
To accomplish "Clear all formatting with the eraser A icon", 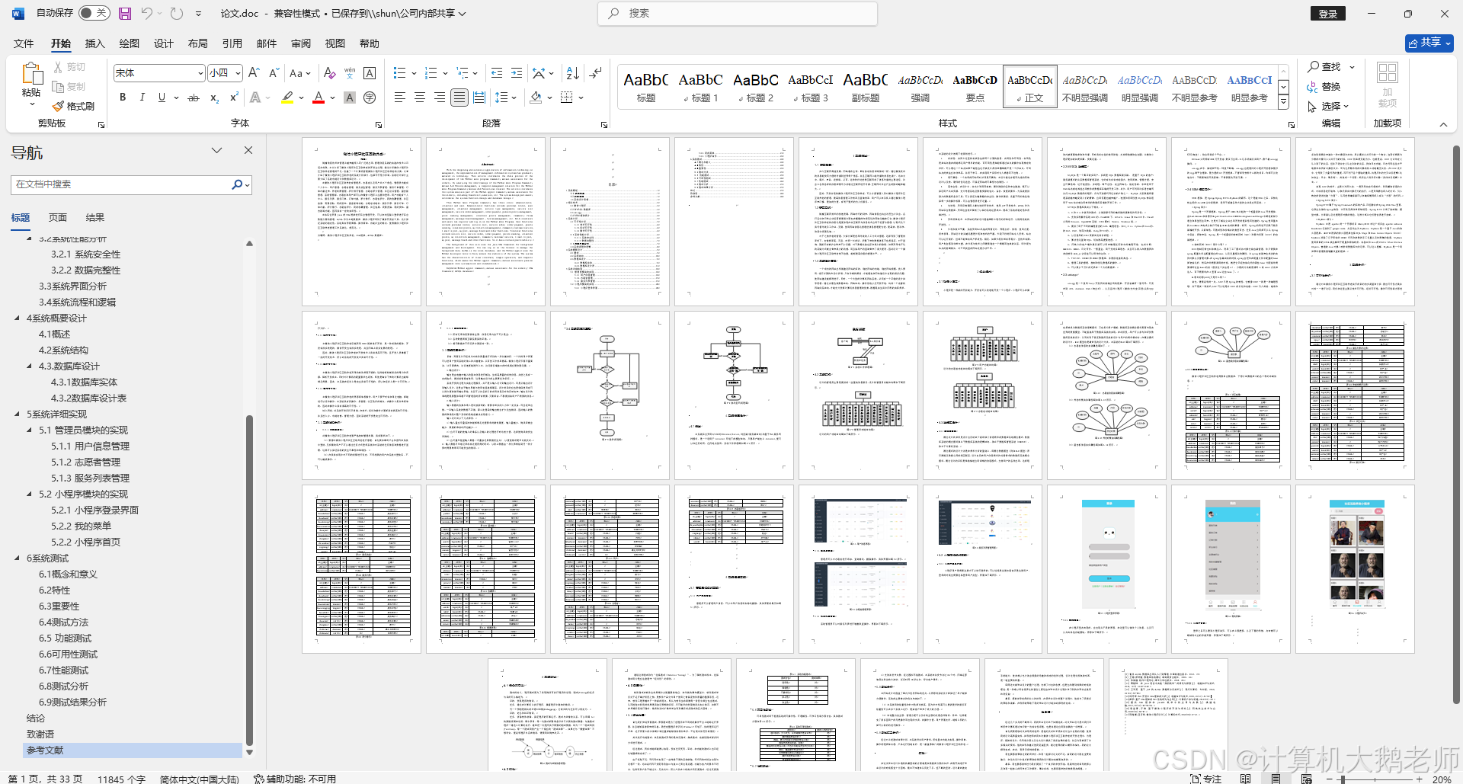I will 329,72.
